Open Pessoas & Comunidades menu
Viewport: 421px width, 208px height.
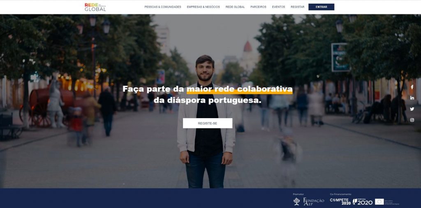pos(163,7)
